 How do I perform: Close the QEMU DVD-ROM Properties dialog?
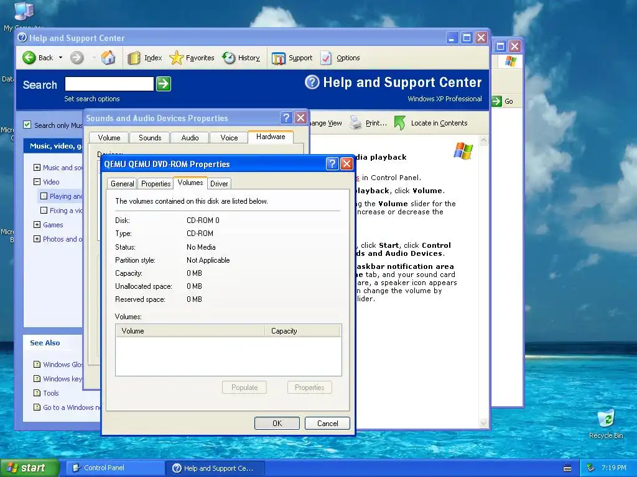[346, 163]
